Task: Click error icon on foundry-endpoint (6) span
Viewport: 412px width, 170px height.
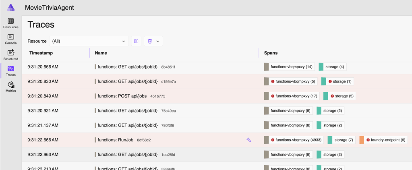Action: click(x=368, y=140)
